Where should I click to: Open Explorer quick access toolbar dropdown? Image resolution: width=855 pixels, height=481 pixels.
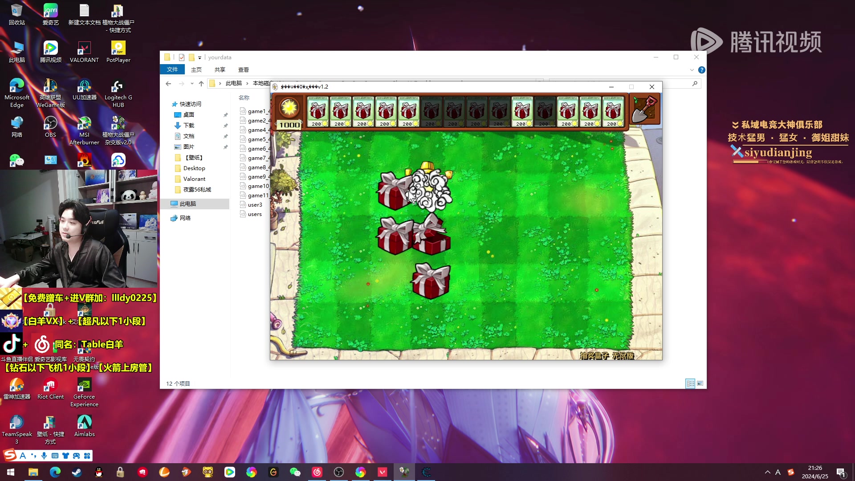point(199,57)
